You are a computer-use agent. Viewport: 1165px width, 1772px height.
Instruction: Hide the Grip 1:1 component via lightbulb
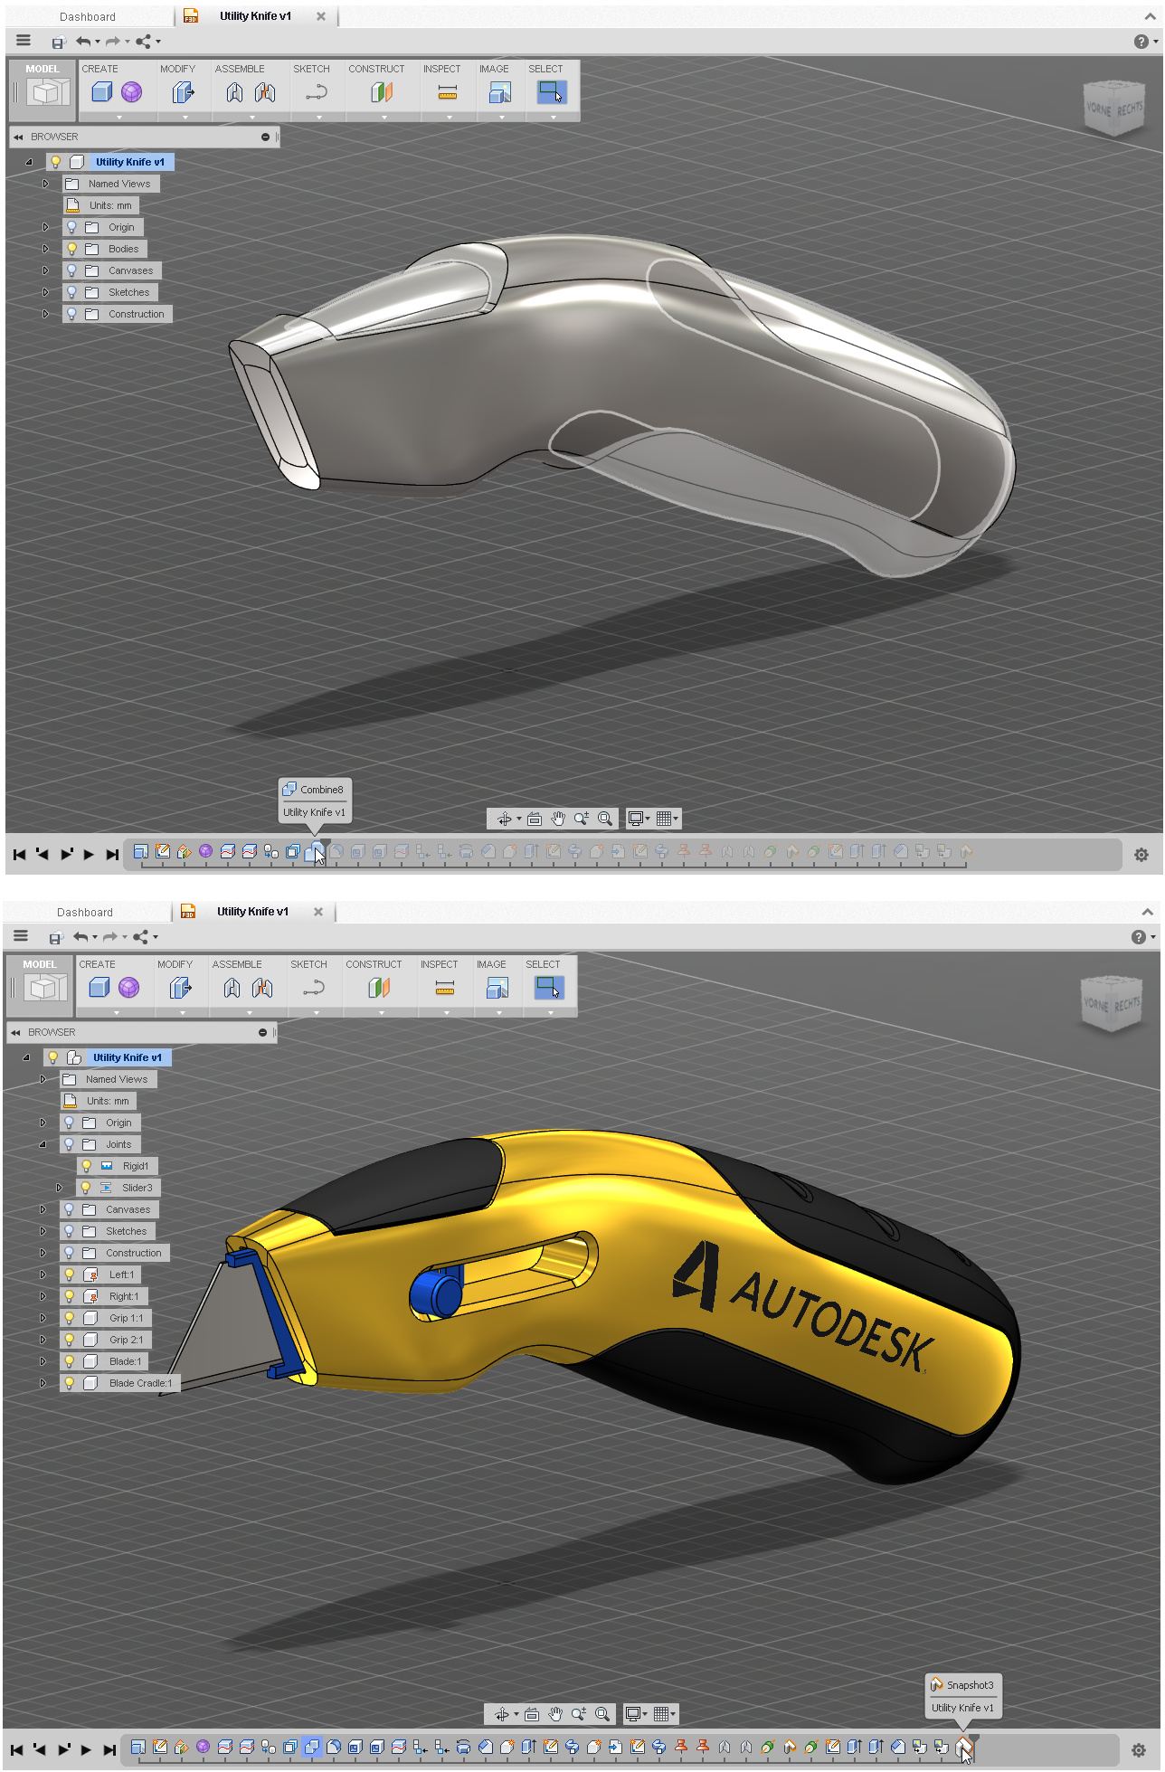pyautogui.click(x=70, y=1318)
